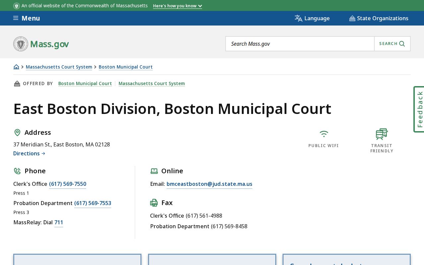Open the Language menu
Image resolution: width=424 pixels, height=265 pixels.
[312, 18]
